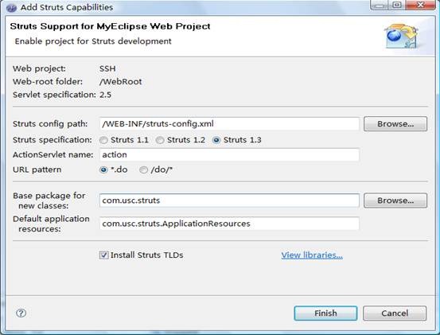Choose the *.do URL pattern
The image size is (440, 335).
pyautogui.click(x=103, y=169)
